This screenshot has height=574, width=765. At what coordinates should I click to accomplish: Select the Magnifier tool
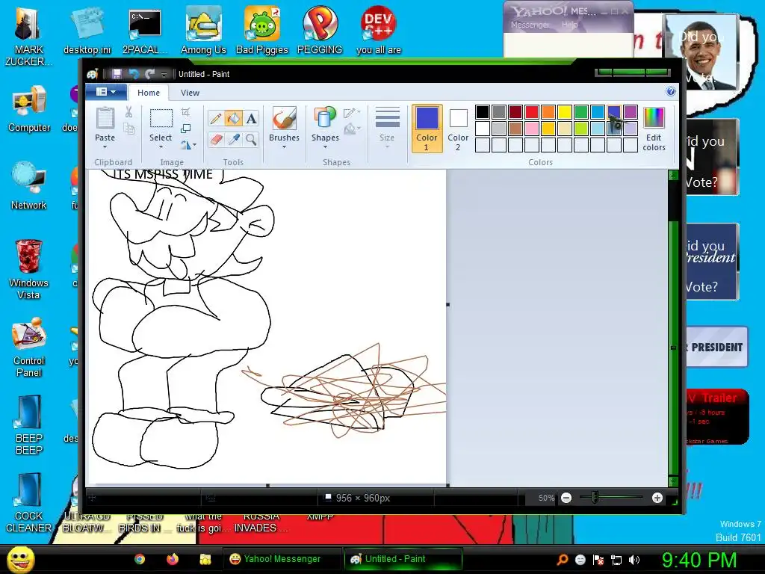pos(251,140)
